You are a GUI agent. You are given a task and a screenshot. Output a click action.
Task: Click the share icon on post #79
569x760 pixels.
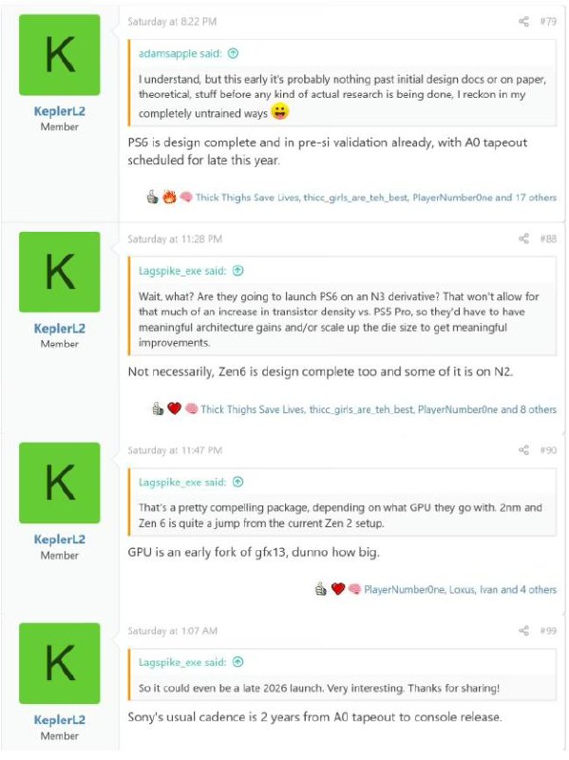click(524, 21)
